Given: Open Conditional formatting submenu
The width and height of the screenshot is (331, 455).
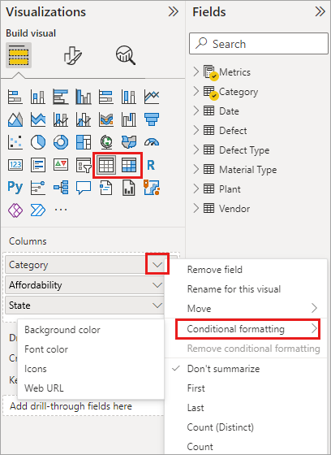Looking at the screenshot, I should pyautogui.click(x=248, y=329).
